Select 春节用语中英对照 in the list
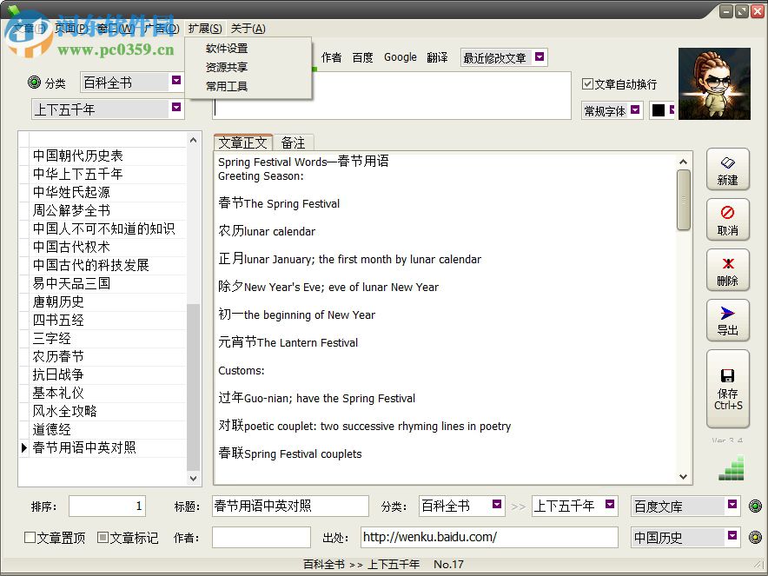 108,447
